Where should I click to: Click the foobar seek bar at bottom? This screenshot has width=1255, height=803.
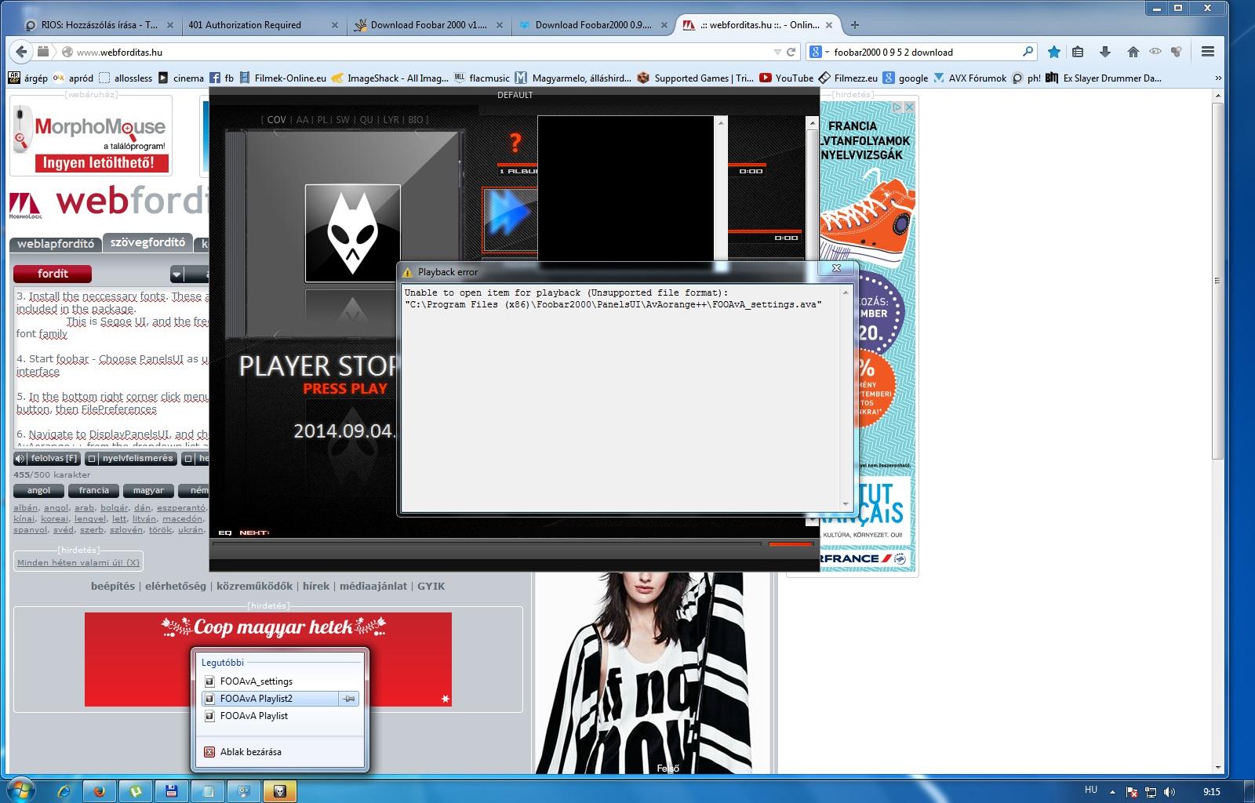click(x=486, y=544)
